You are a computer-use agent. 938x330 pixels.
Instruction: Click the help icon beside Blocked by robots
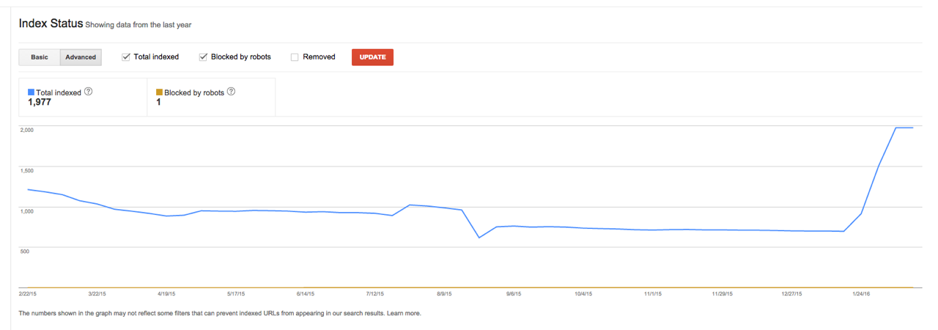pos(231,92)
